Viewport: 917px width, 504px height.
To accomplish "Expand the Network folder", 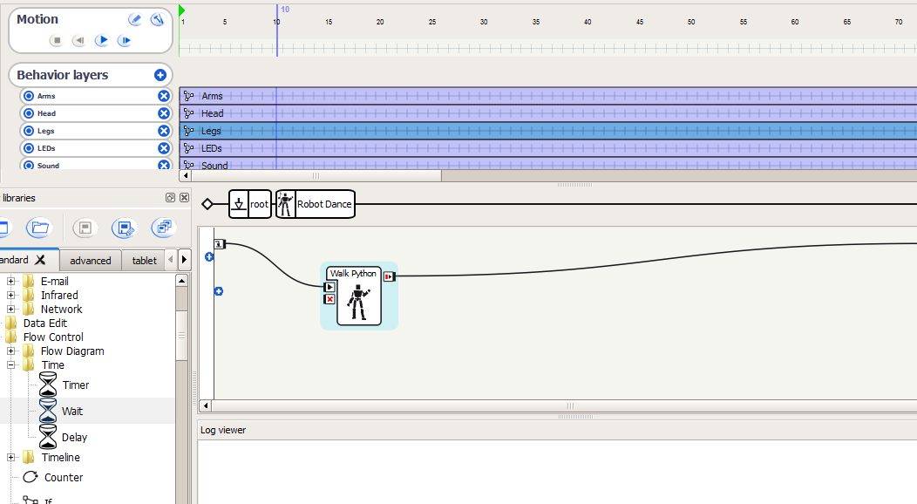I will (11, 310).
